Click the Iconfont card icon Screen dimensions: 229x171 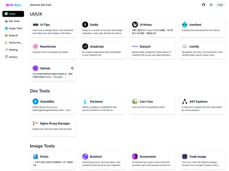tap(185, 25)
